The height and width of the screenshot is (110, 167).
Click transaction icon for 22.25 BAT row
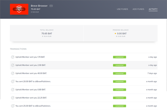(x=13, y=98)
